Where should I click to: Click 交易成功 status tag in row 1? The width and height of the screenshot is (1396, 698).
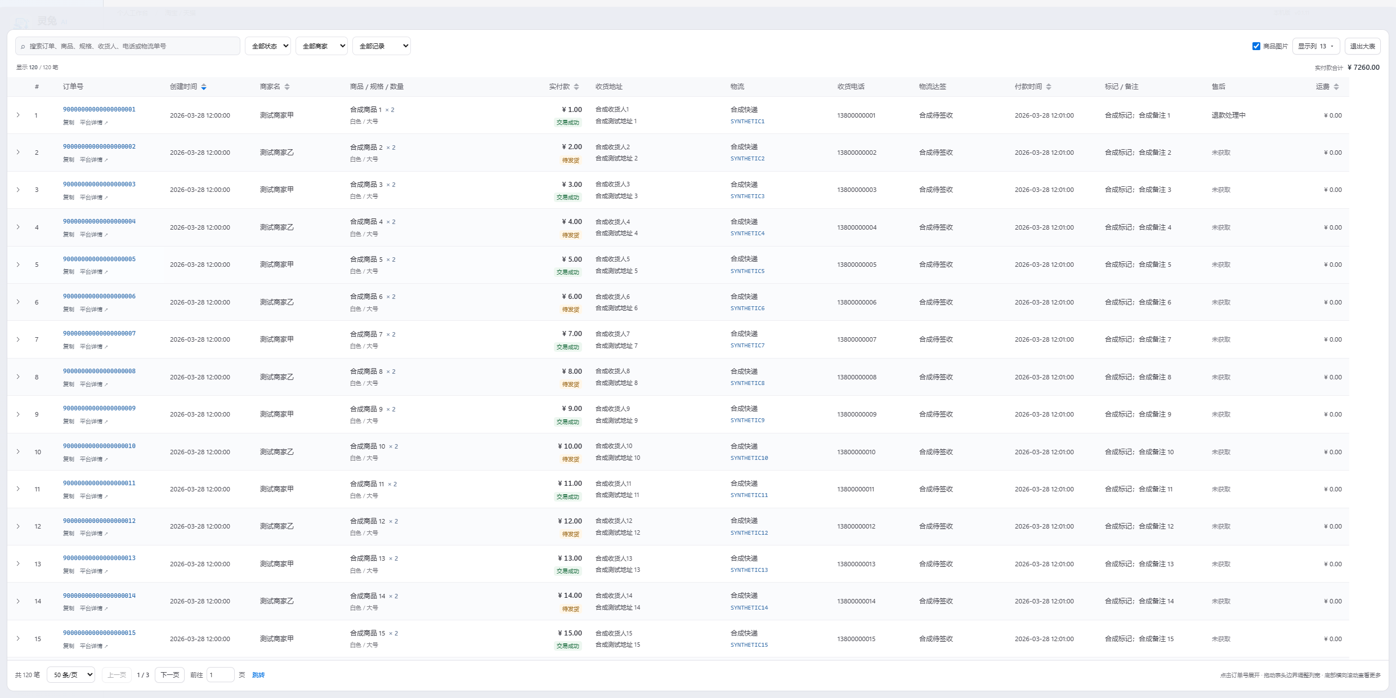click(567, 123)
